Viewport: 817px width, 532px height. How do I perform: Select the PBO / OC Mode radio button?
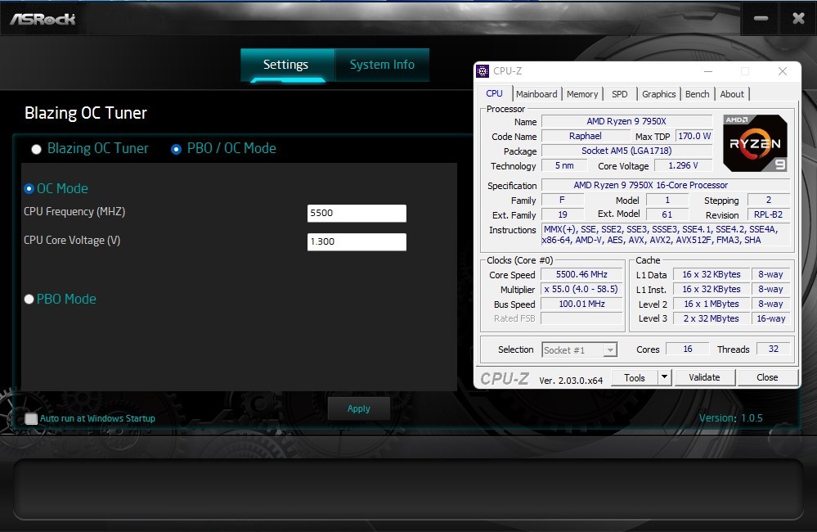click(x=176, y=149)
